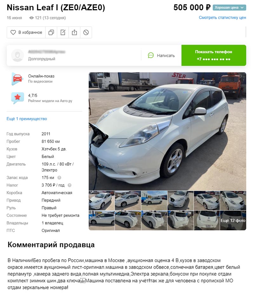
Task: Select the first photo thumbnail in gallery
Action: 102,201
